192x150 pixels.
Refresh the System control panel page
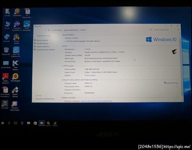coord(152,30)
